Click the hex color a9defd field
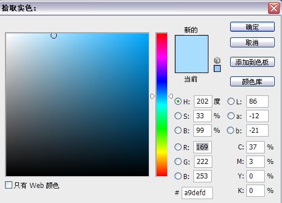 click(197, 193)
